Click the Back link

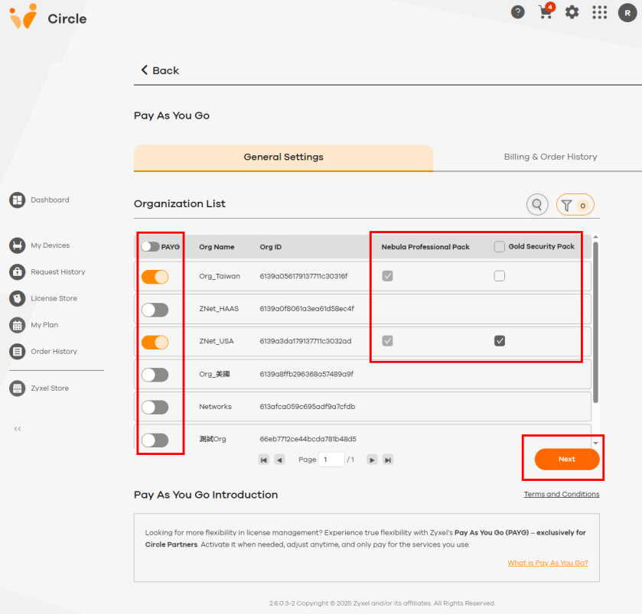click(x=160, y=70)
